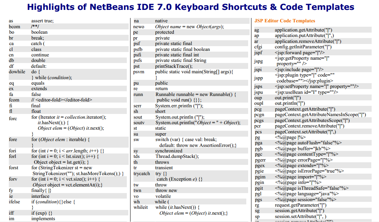379x222 pixels.
Task: Select the 'oupl' abbreviation
Action: click(x=259, y=103)
